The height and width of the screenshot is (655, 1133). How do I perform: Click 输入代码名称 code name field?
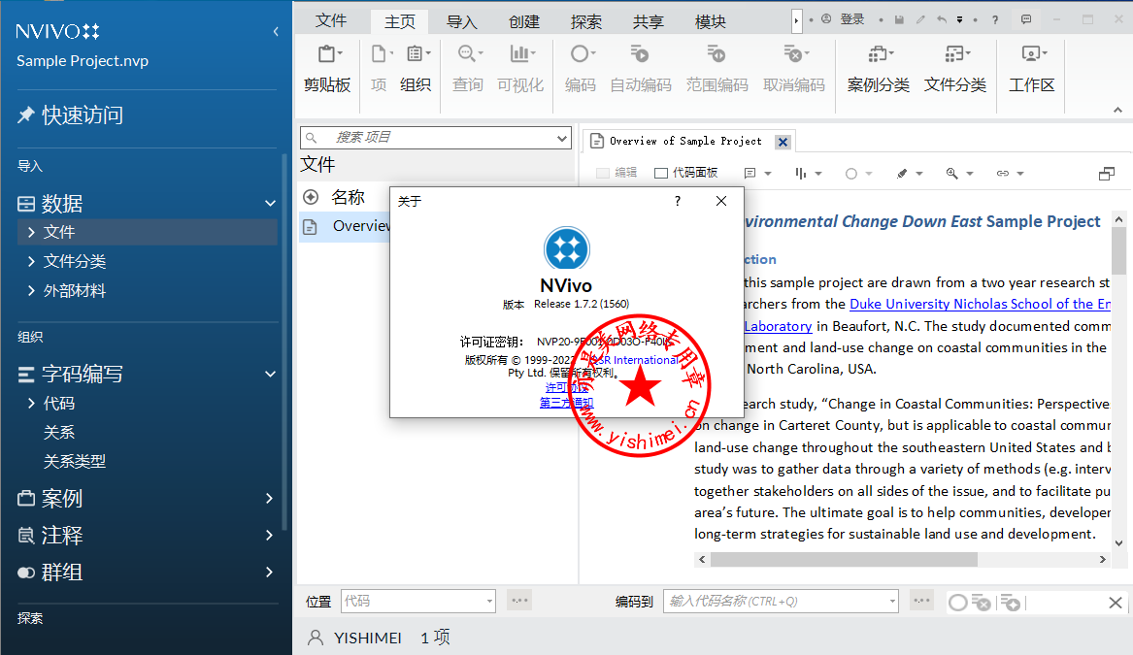coord(781,601)
